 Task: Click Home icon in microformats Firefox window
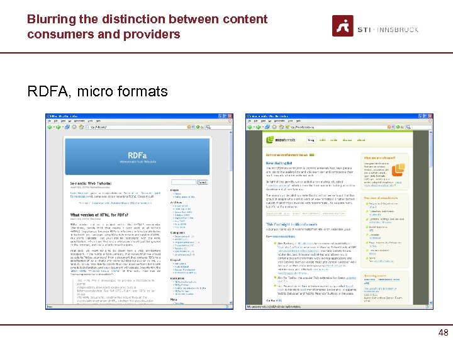[281, 127]
